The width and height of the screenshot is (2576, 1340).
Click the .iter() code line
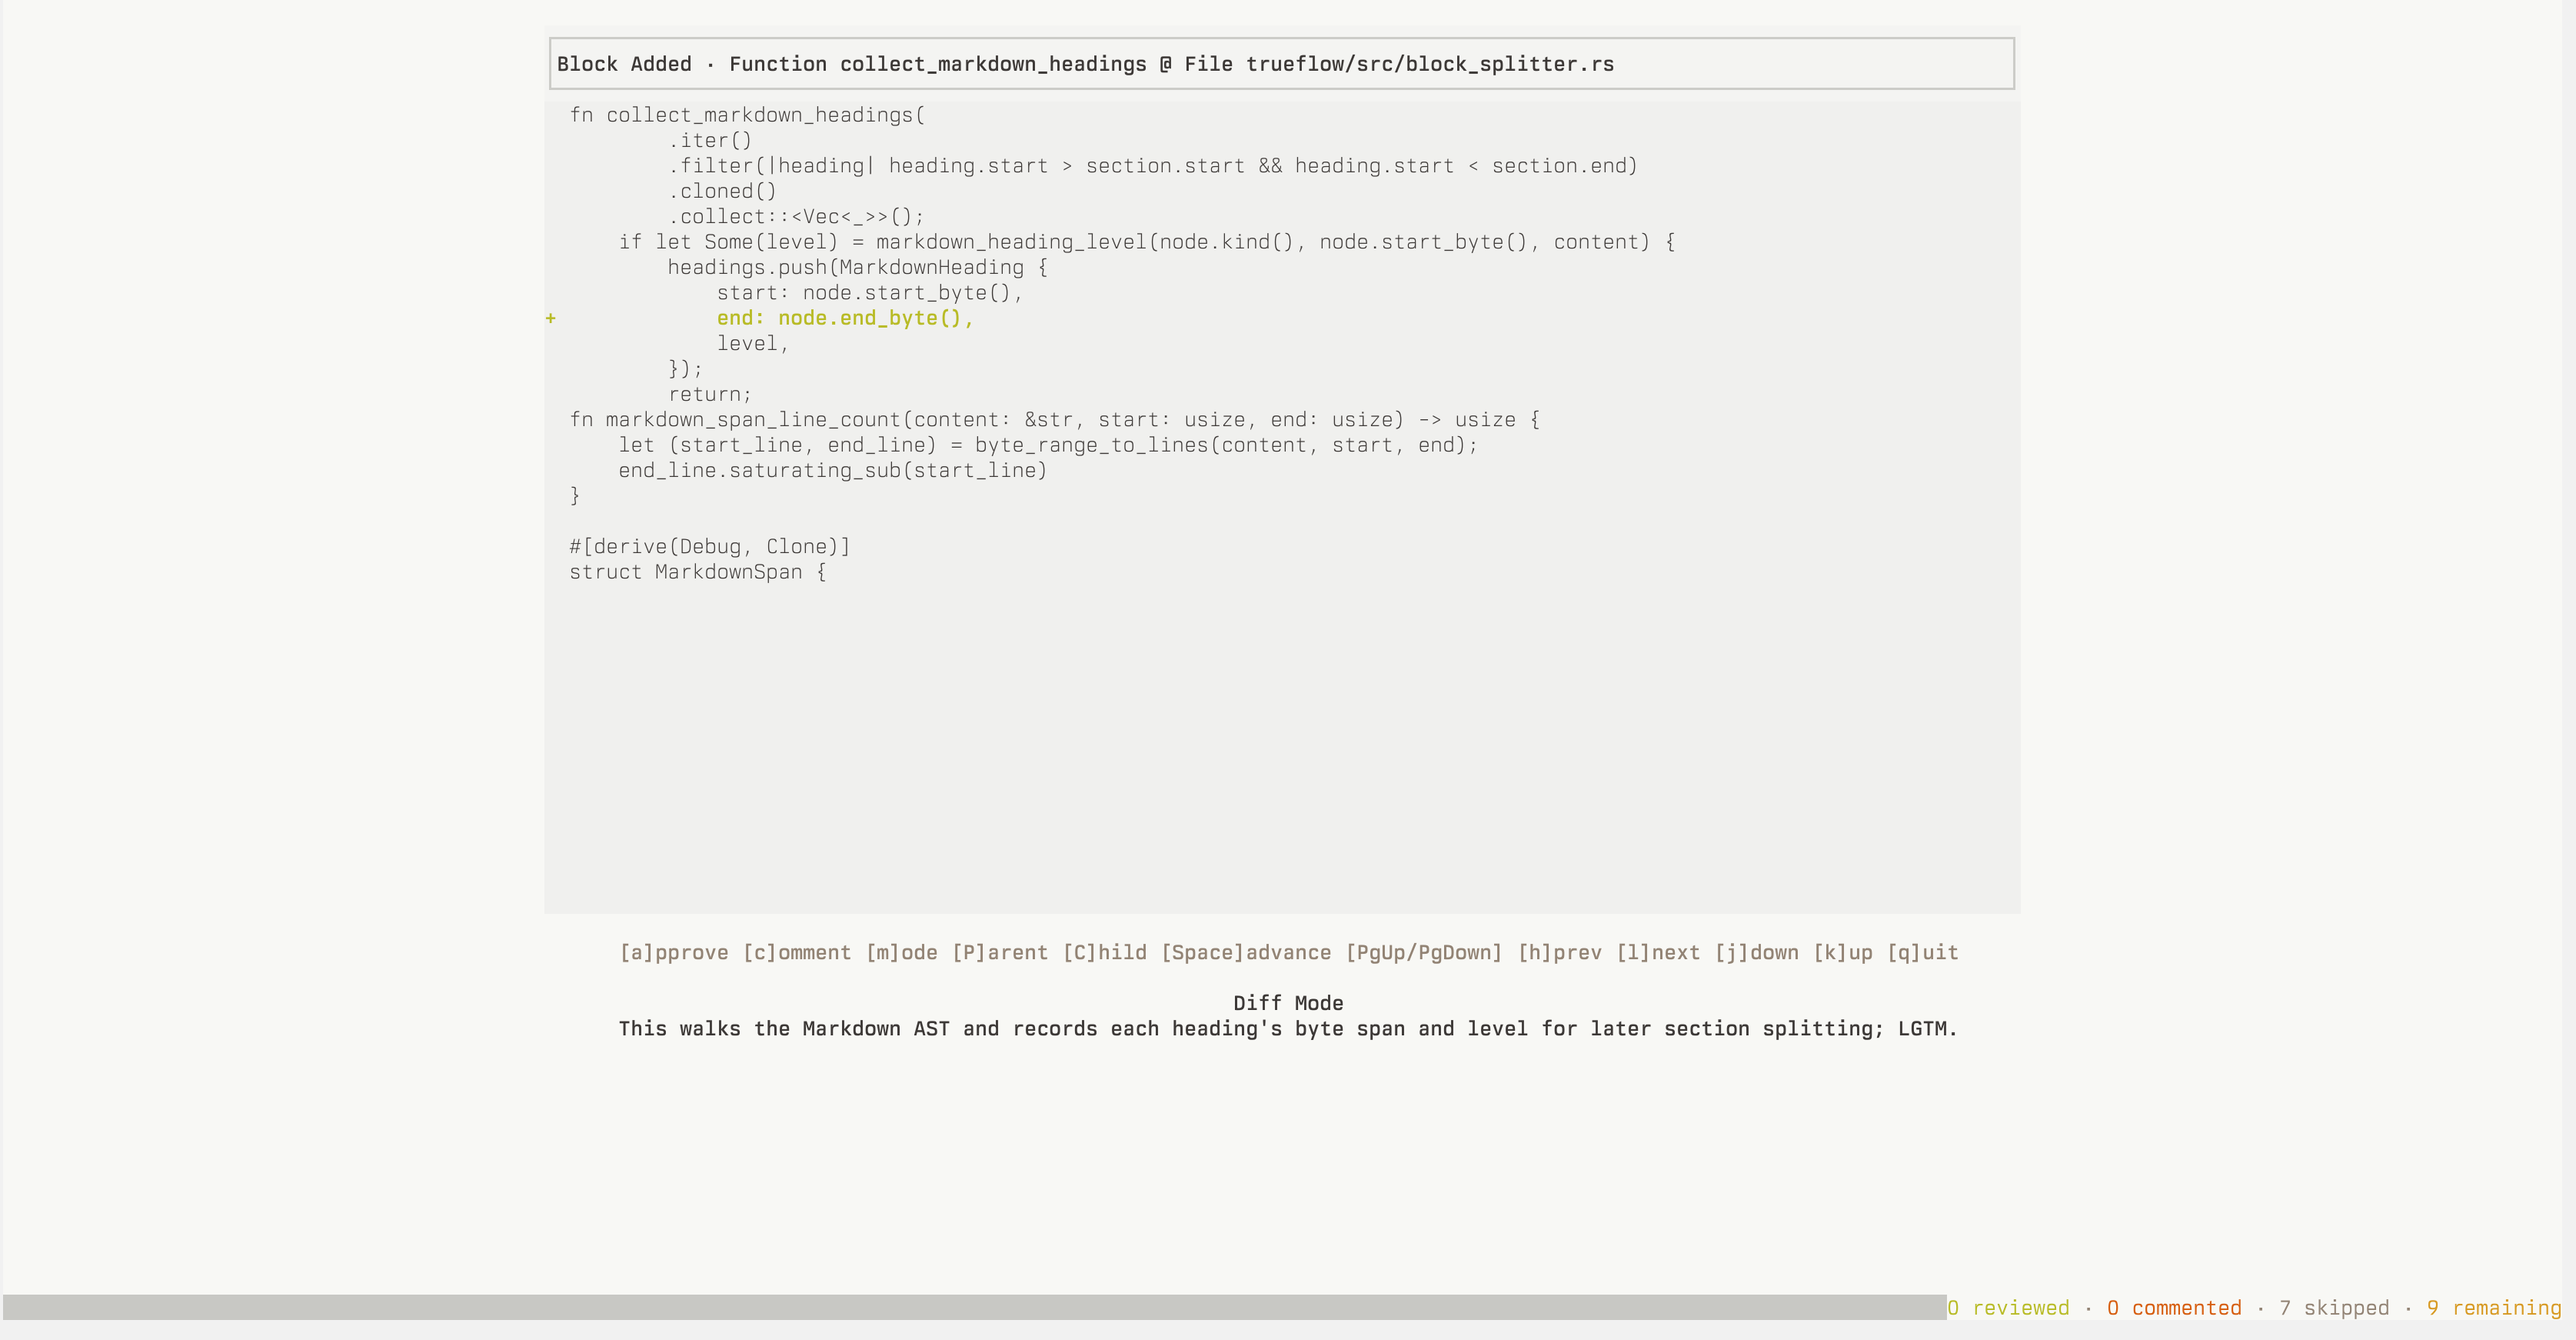710,141
